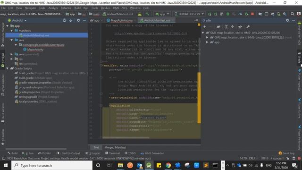Hide the Project panel with minus icon
The width and height of the screenshot is (302, 170).
click(84, 20)
